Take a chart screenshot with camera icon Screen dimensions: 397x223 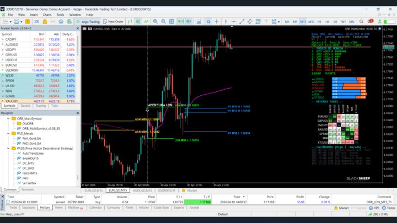(x=198, y=21)
